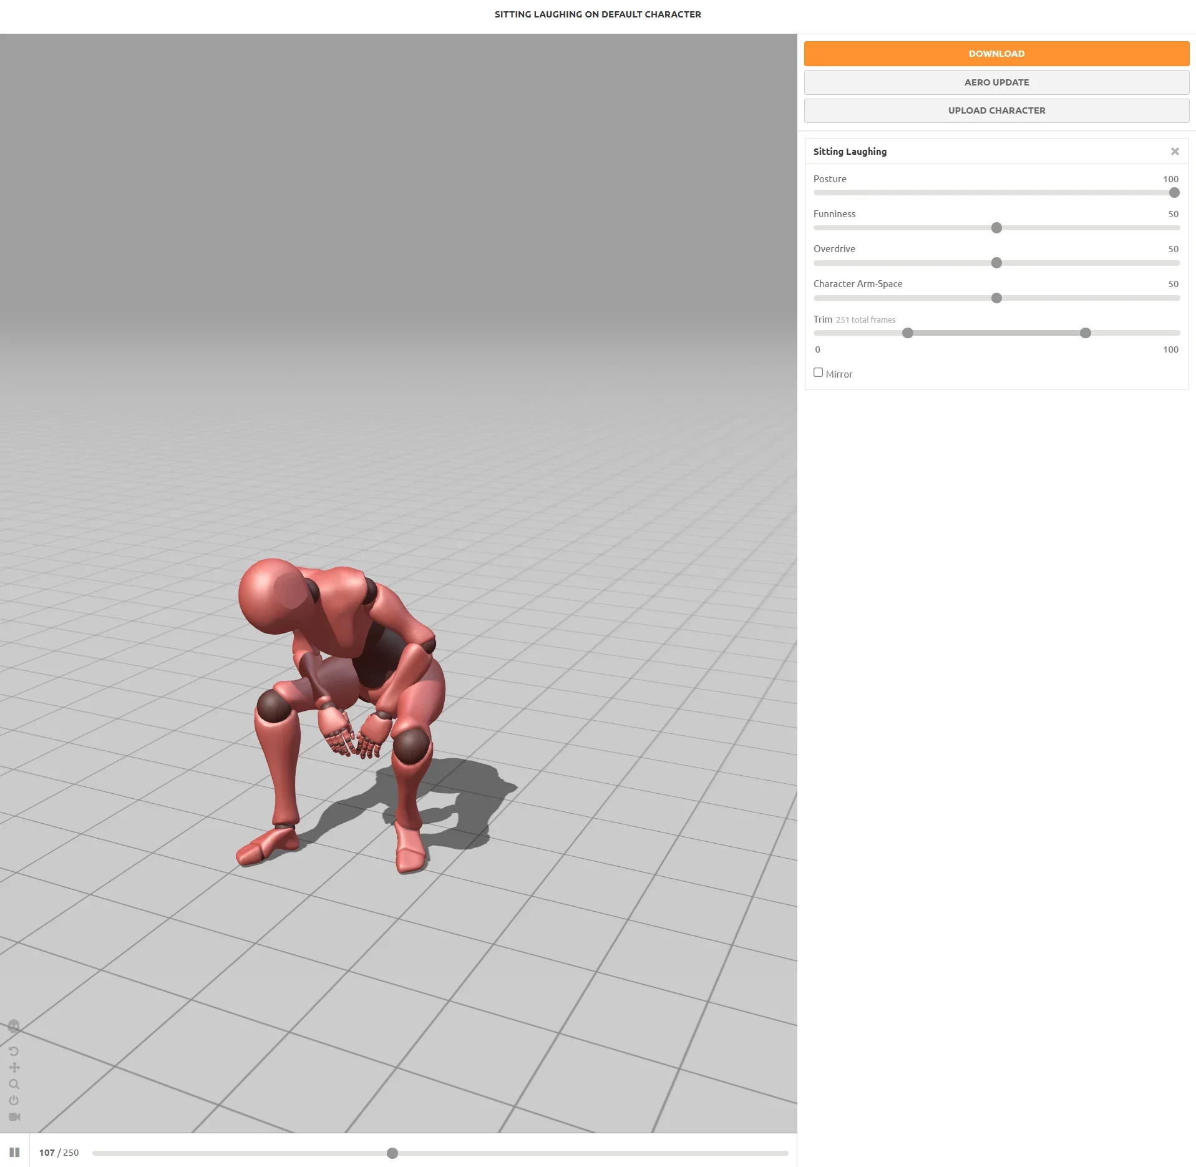Click the Trim slider right handle
Screen dimensions: 1196x1167
[x=1086, y=333]
